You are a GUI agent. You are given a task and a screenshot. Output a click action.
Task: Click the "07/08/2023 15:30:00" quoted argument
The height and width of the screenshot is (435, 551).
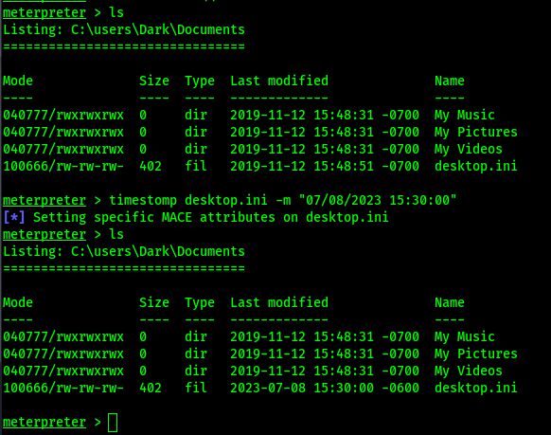378,200
